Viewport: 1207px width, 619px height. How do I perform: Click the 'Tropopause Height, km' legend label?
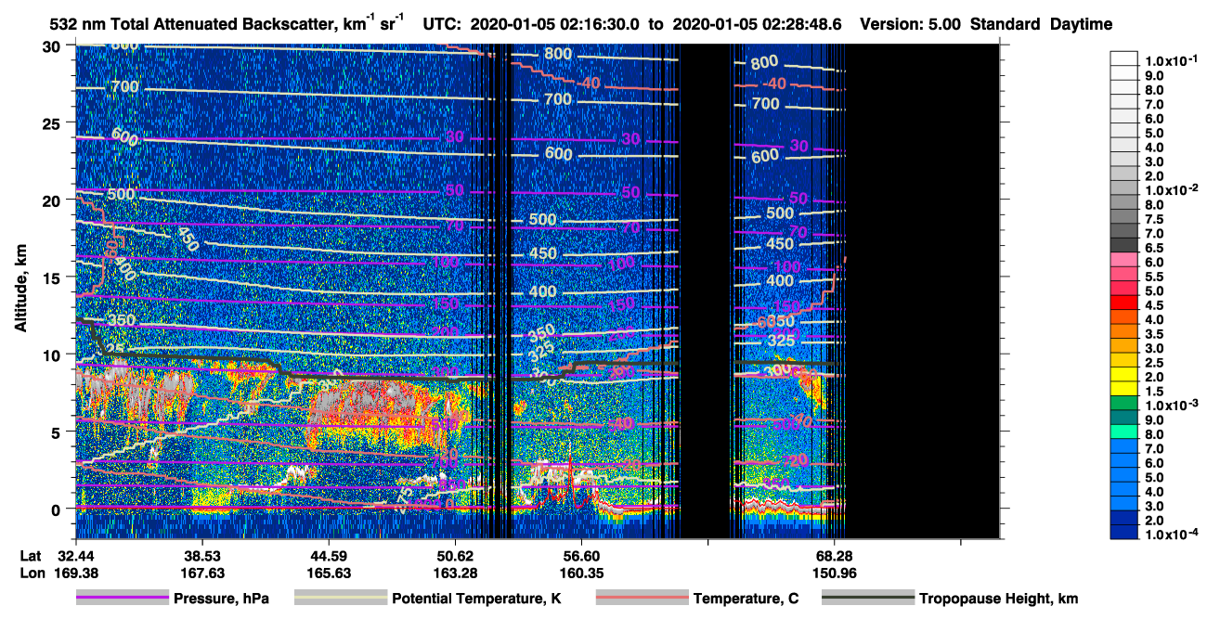998,599
